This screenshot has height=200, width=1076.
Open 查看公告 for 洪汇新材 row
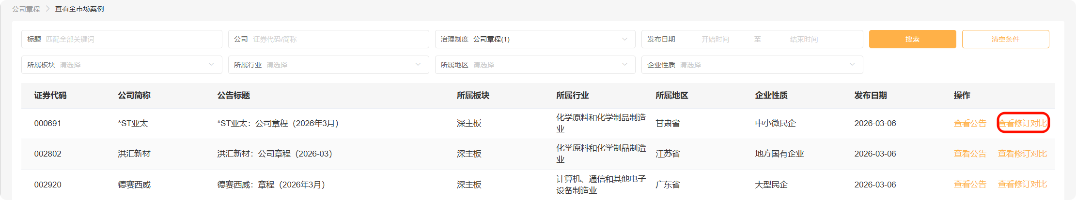[970, 154]
